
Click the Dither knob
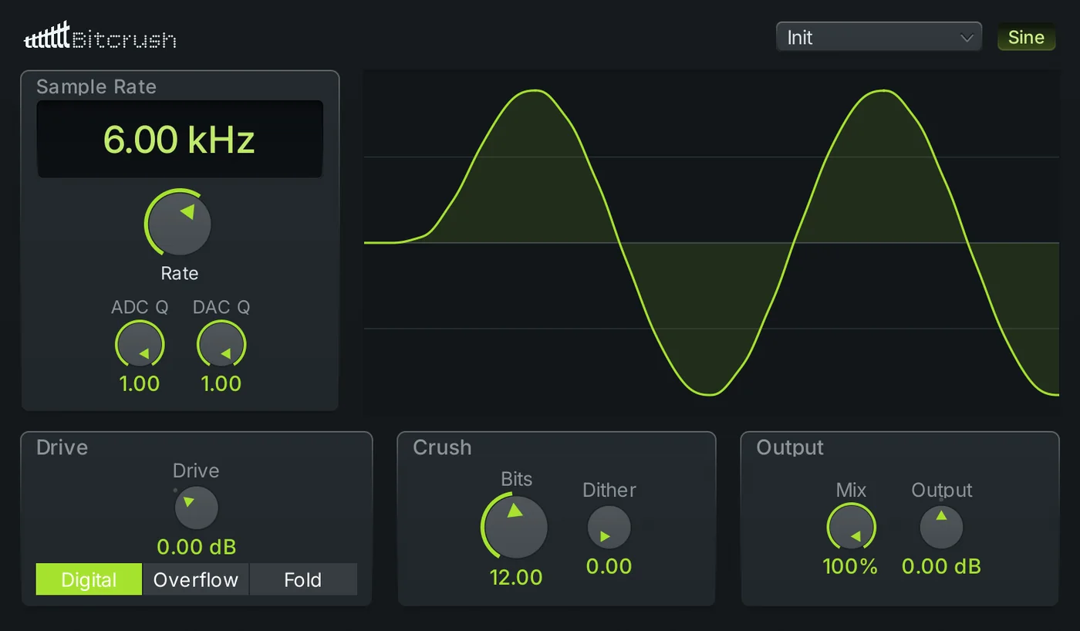click(609, 528)
